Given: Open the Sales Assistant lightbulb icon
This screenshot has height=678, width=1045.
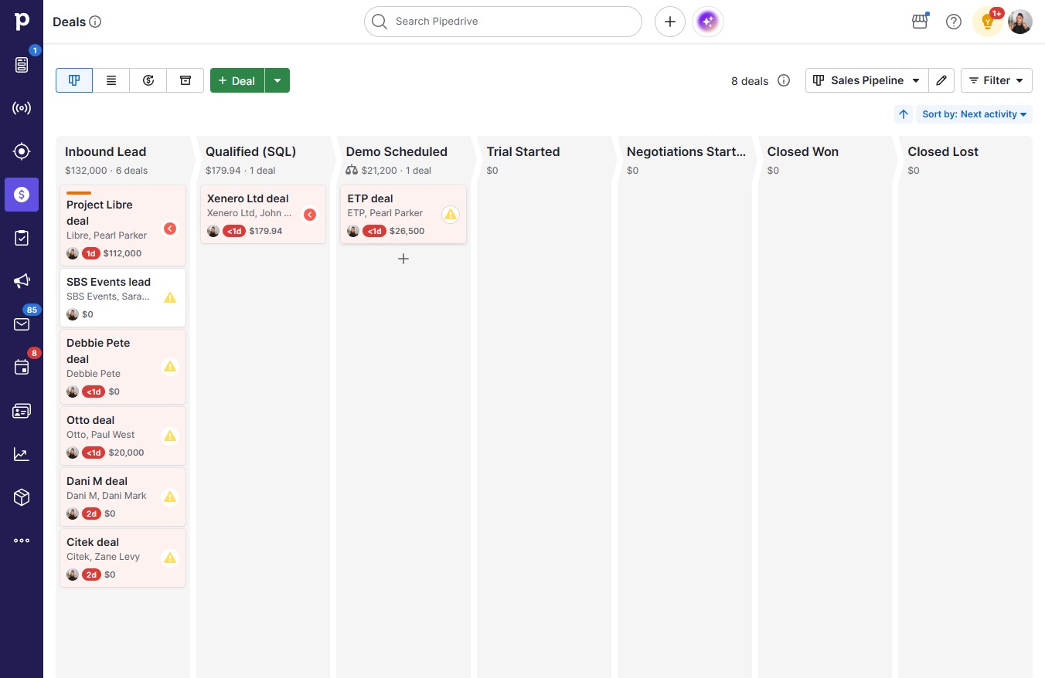Looking at the screenshot, I should point(988,22).
